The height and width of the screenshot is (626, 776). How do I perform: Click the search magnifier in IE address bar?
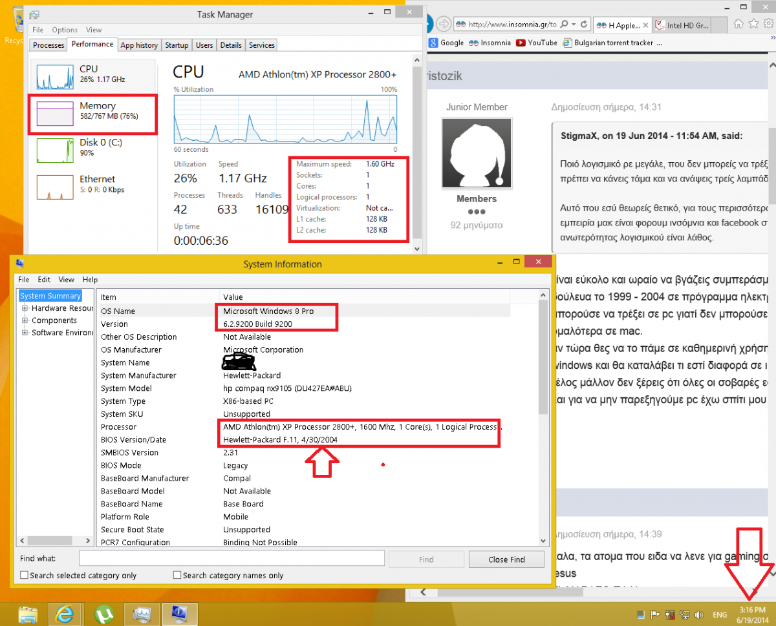click(563, 25)
